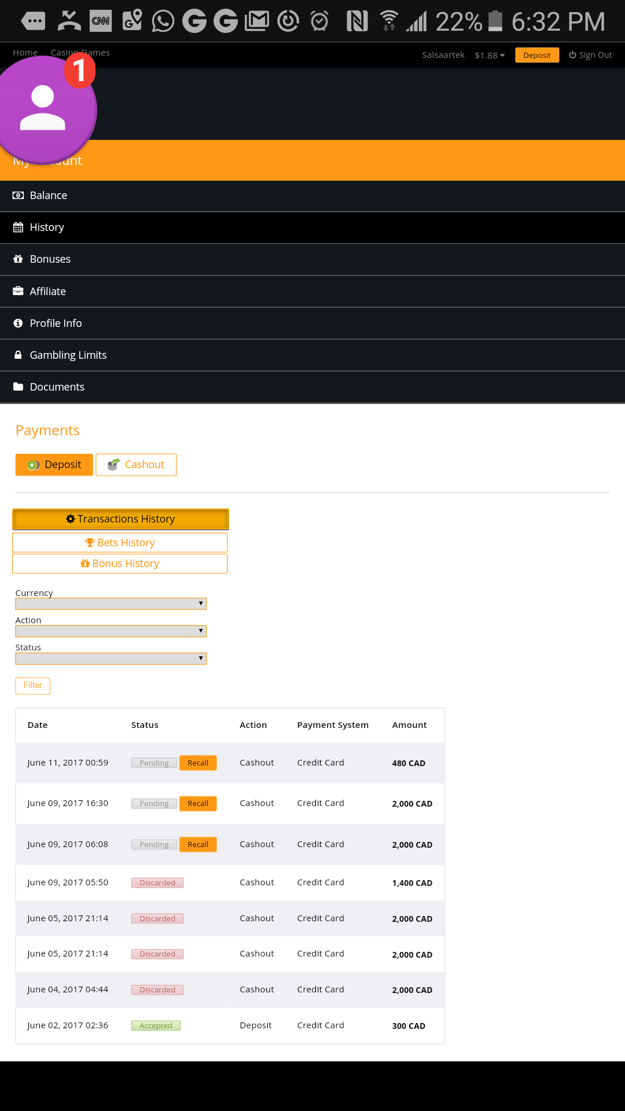The image size is (625, 1111).
Task: Click the Cashout button under Payments
Action: pyautogui.click(x=136, y=465)
